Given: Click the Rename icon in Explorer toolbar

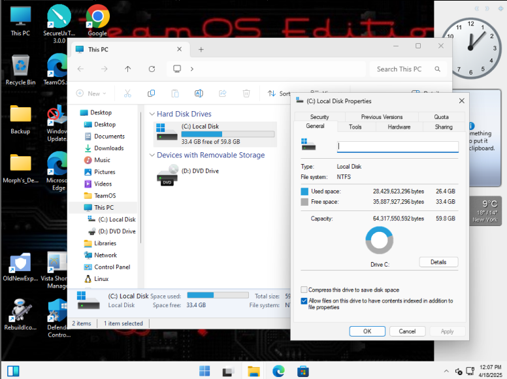Looking at the screenshot, I should 199,93.
